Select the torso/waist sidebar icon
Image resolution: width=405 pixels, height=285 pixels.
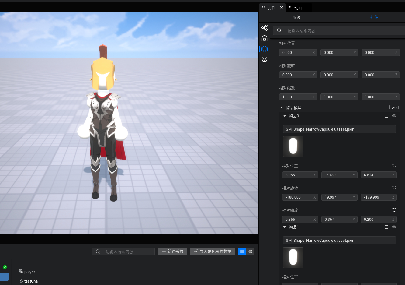click(265, 60)
